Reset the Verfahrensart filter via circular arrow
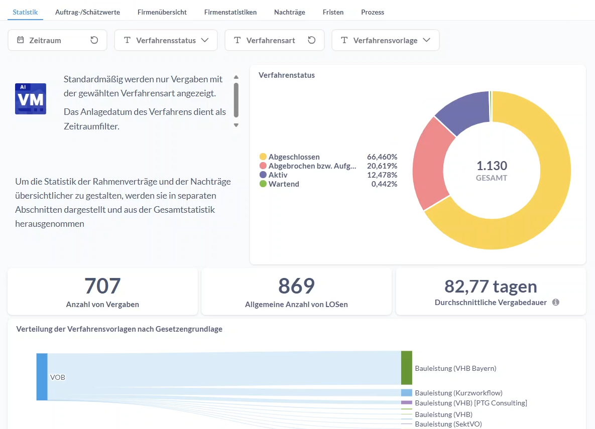 pyautogui.click(x=311, y=40)
